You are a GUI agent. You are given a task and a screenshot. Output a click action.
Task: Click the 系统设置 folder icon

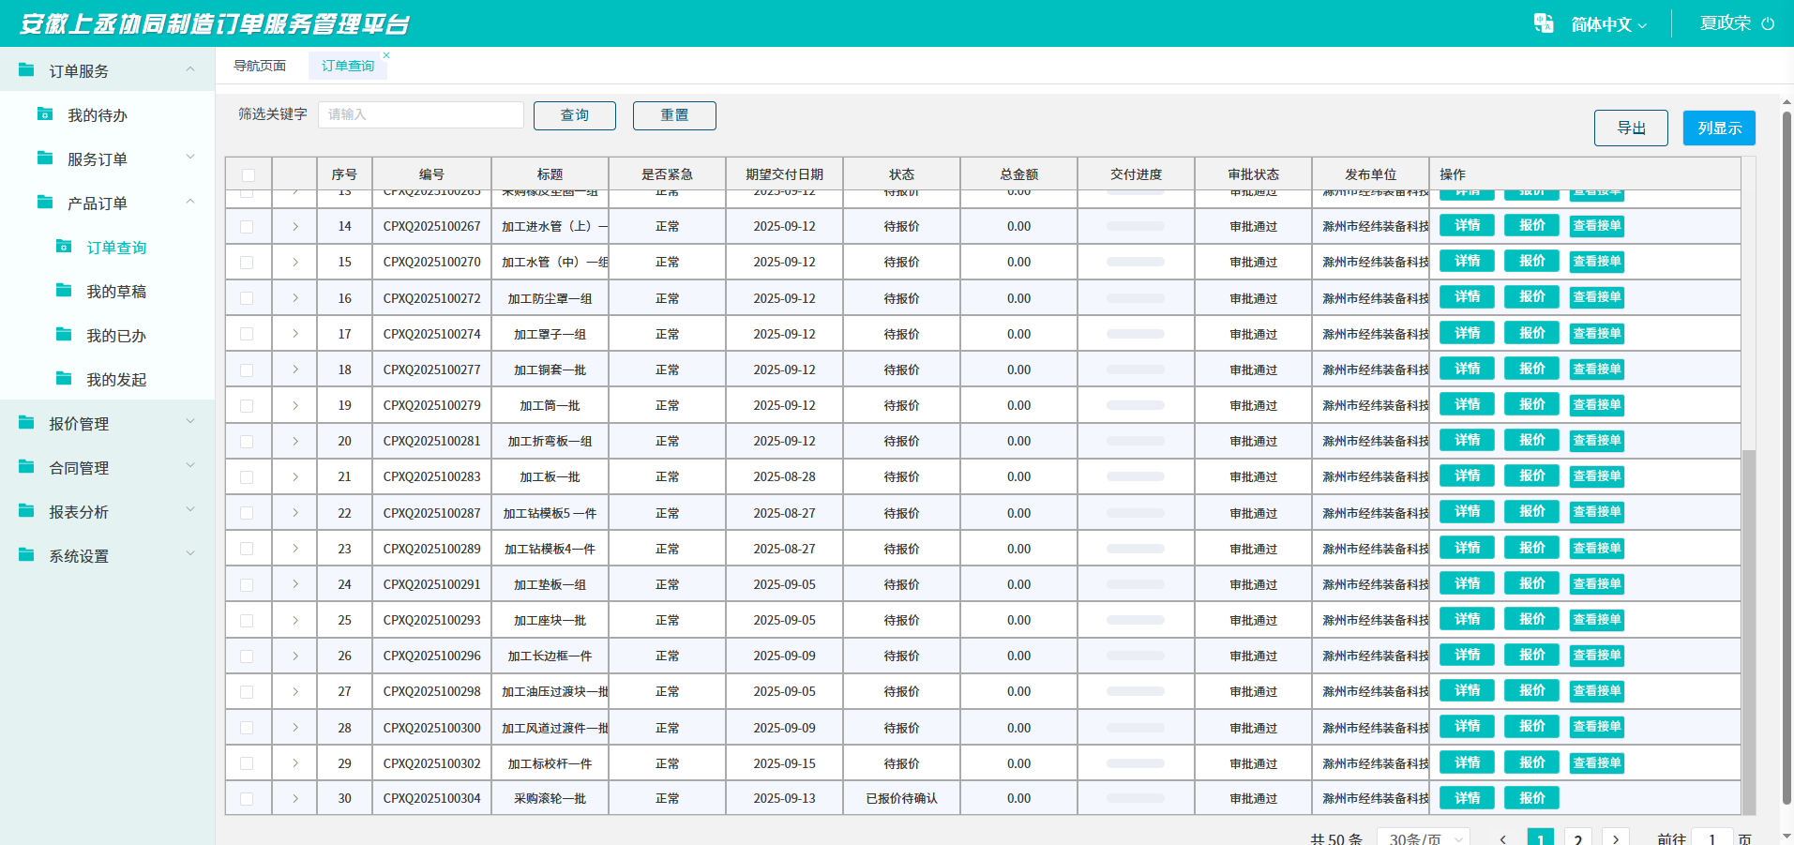(26, 555)
